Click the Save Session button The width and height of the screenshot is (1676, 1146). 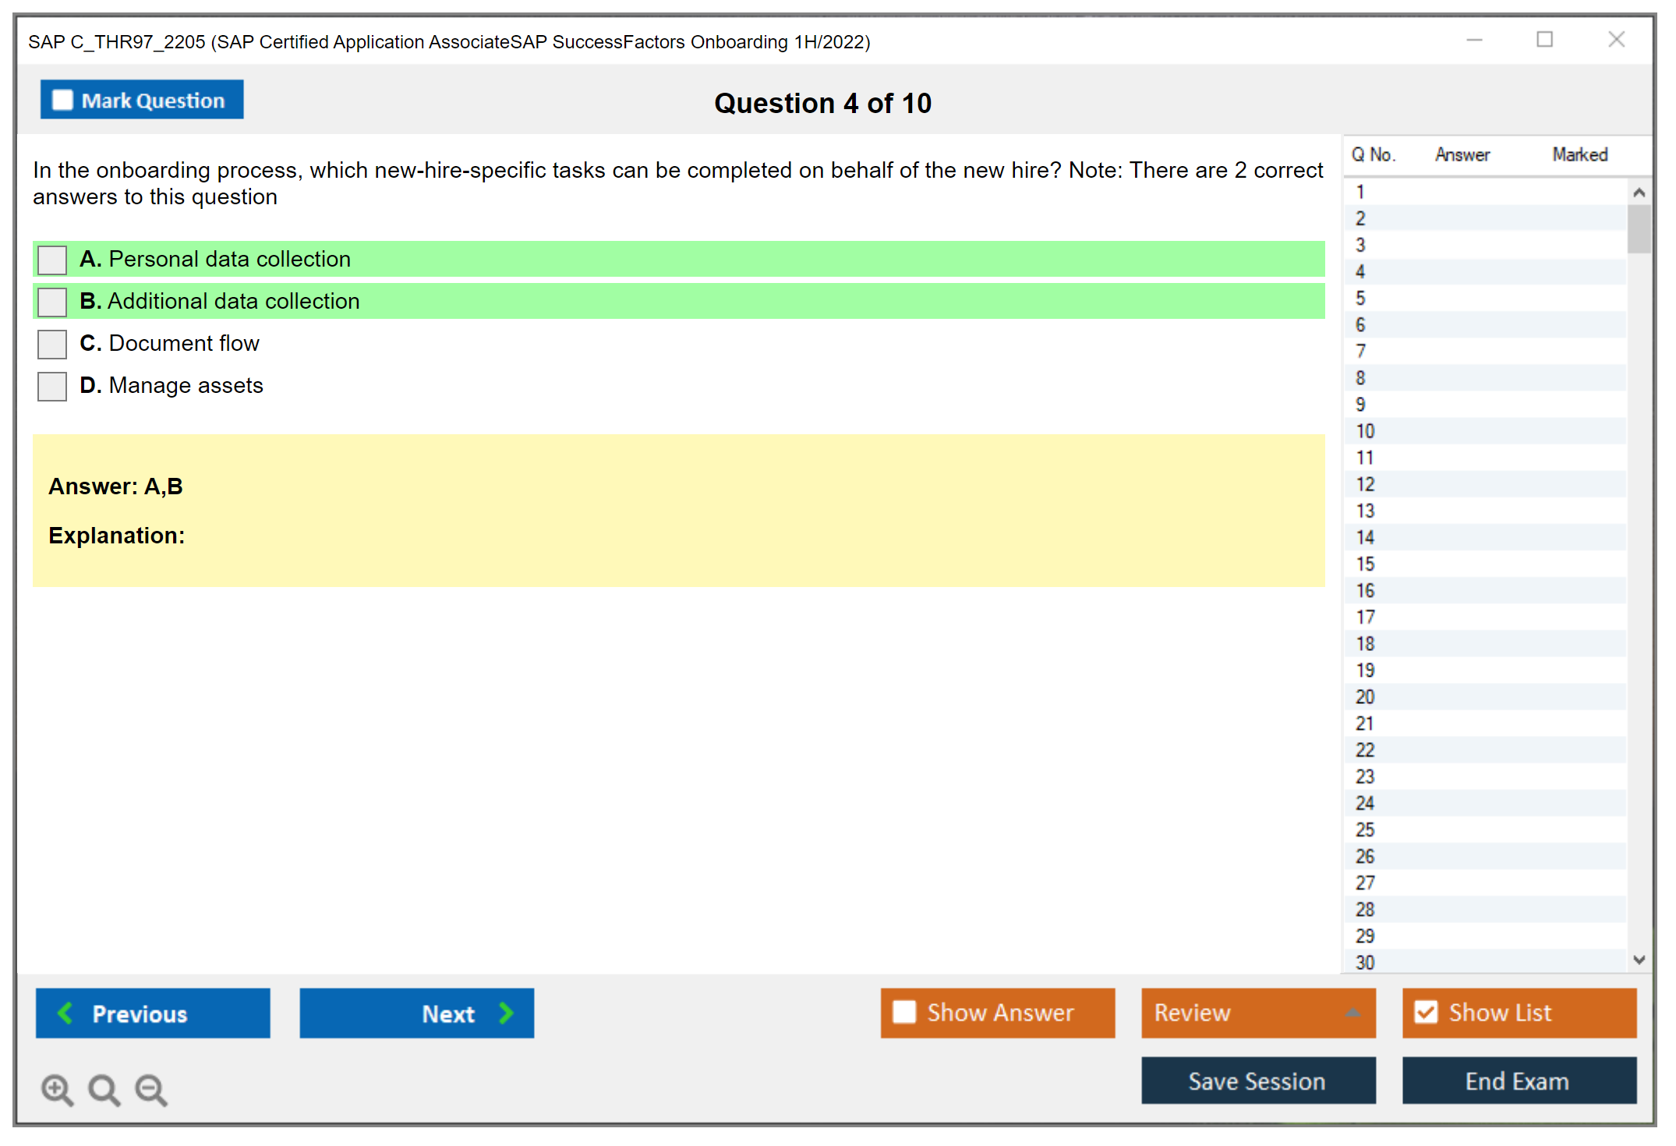tap(1257, 1081)
